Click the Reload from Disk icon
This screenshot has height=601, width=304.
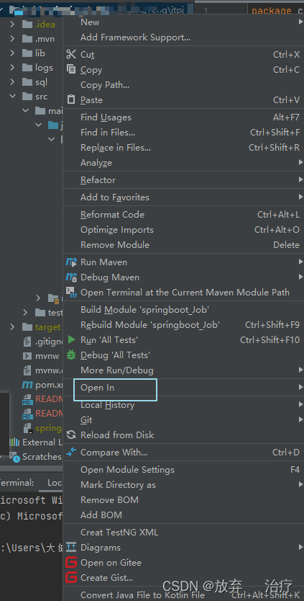click(71, 435)
